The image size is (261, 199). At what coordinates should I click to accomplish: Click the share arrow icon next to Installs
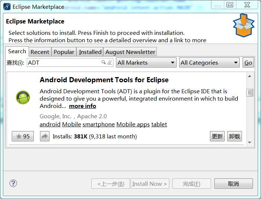point(45,136)
